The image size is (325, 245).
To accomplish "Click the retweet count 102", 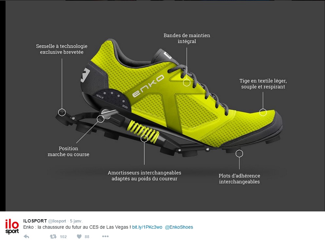I will point(63,237).
